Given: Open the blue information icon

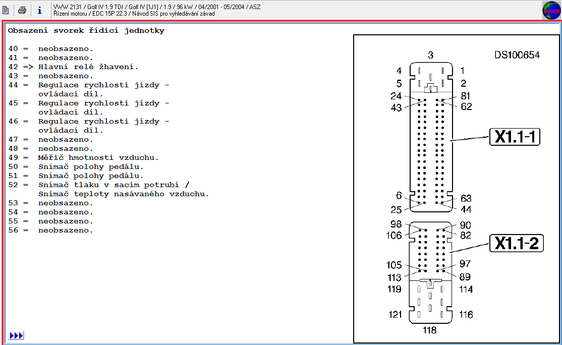Looking at the screenshot, I should (x=39, y=10).
